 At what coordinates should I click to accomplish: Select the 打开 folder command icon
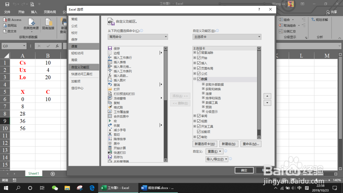[110, 89]
